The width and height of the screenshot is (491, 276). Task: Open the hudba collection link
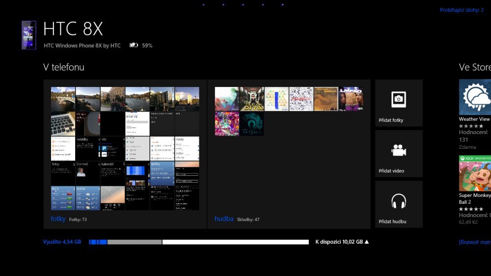pyautogui.click(x=224, y=219)
